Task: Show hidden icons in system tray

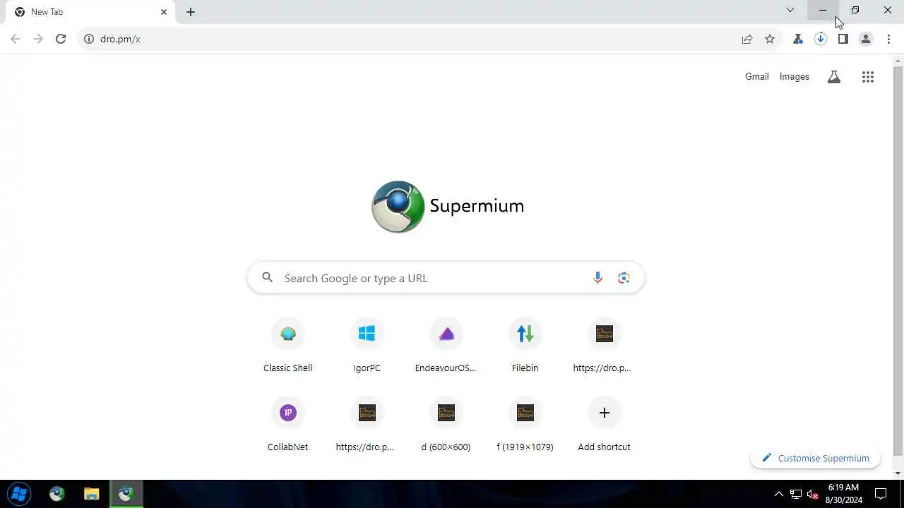Action: pyautogui.click(x=779, y=494)
